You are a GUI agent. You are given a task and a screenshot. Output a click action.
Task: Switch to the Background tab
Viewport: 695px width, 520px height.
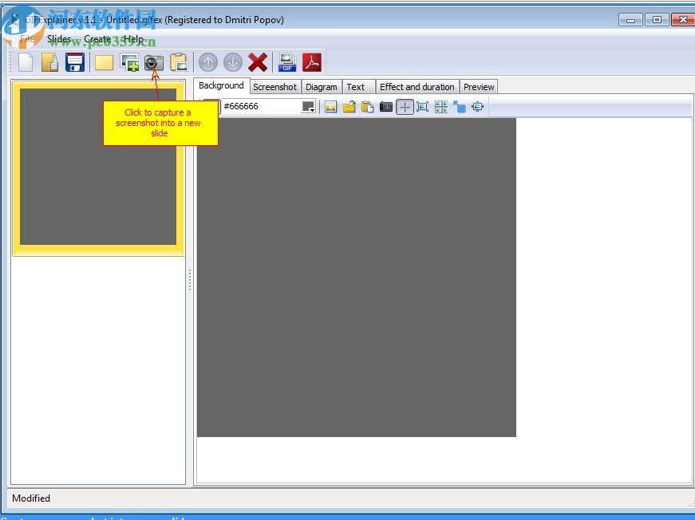[221, 85]
